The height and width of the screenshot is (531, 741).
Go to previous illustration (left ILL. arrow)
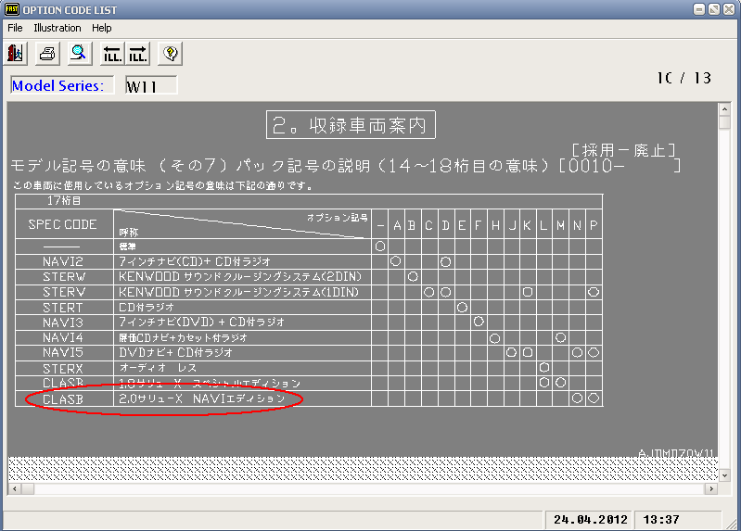[x=113, y=54]
